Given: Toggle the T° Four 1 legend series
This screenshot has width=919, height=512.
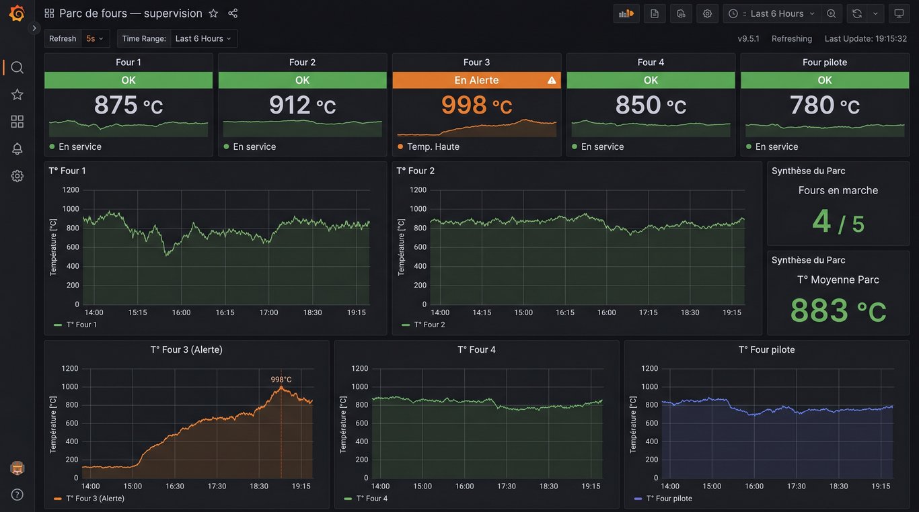Looking at the screenshot, I should [75, 325].
